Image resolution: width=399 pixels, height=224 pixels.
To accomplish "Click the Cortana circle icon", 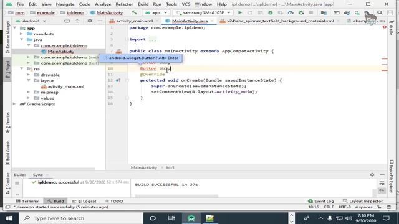I will tap(153, 218).
